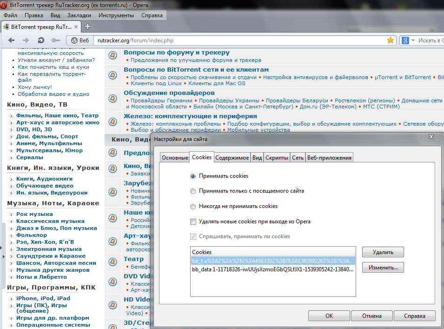Open the Файл menu
Screen dimensions: 444x329
pos(11,15)
